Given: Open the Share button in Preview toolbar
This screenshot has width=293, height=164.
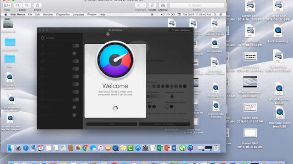Looking at the screenshot, I should click(x=38, y=5).
